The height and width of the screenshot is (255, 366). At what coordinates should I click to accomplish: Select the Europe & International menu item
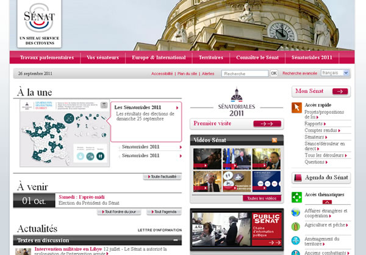[x=159, y=57]
